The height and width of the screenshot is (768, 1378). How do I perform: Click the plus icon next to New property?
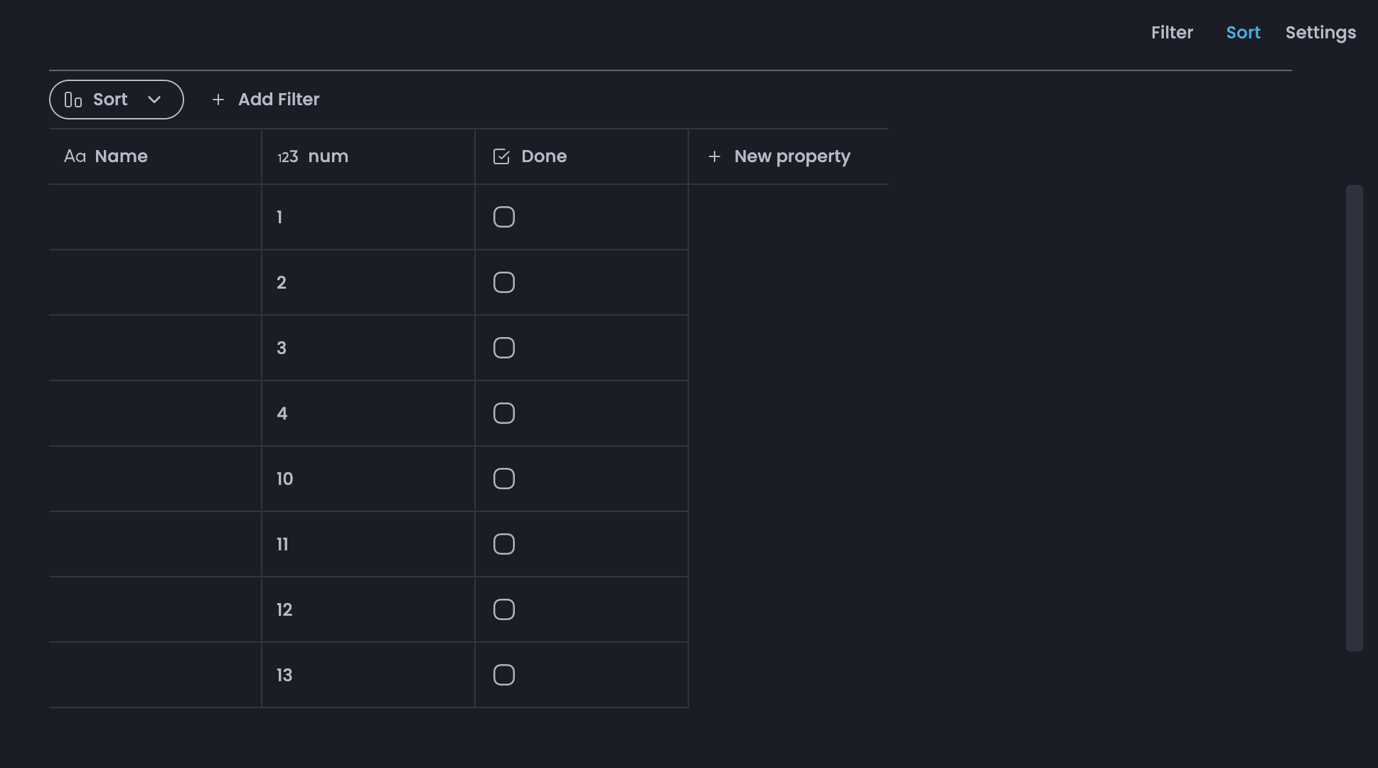click(714, 156)
